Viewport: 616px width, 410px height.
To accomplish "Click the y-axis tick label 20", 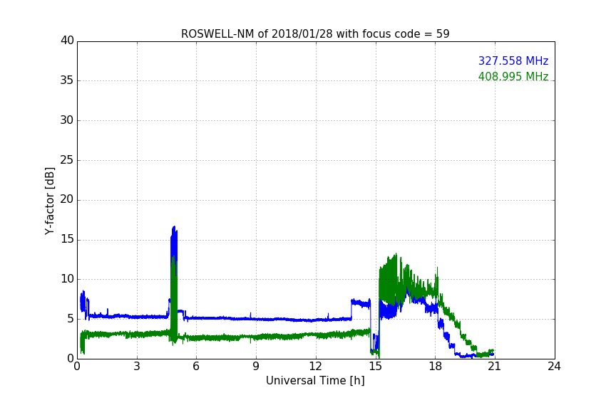I will tap(67, 199).
